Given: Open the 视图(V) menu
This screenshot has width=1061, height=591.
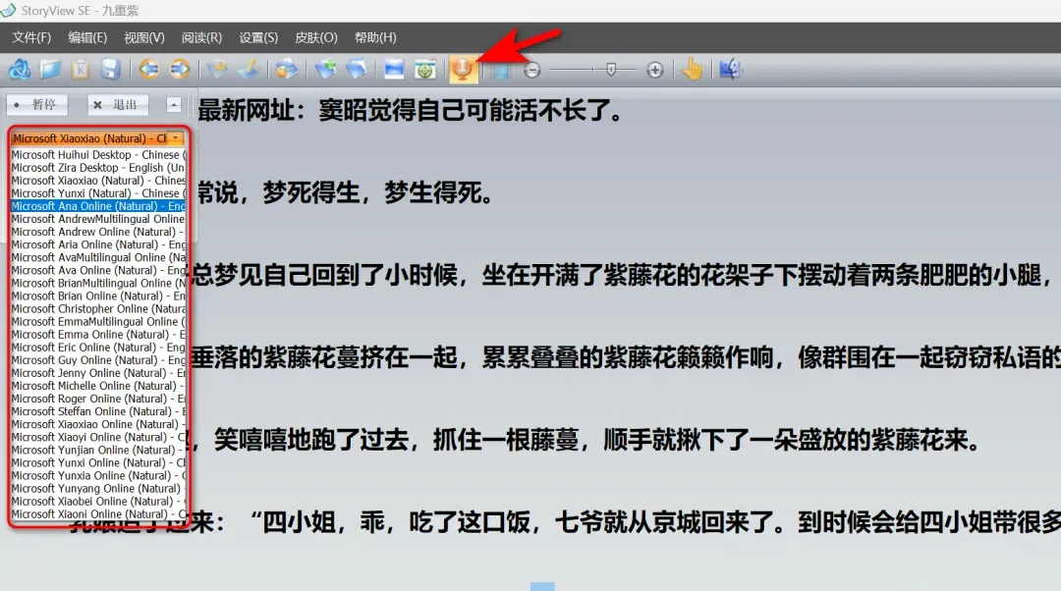Looking at the screenshot, I should (x=144, y=38).
